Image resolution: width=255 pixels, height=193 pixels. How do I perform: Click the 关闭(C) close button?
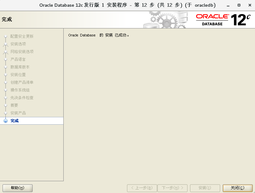pos(237,188)
